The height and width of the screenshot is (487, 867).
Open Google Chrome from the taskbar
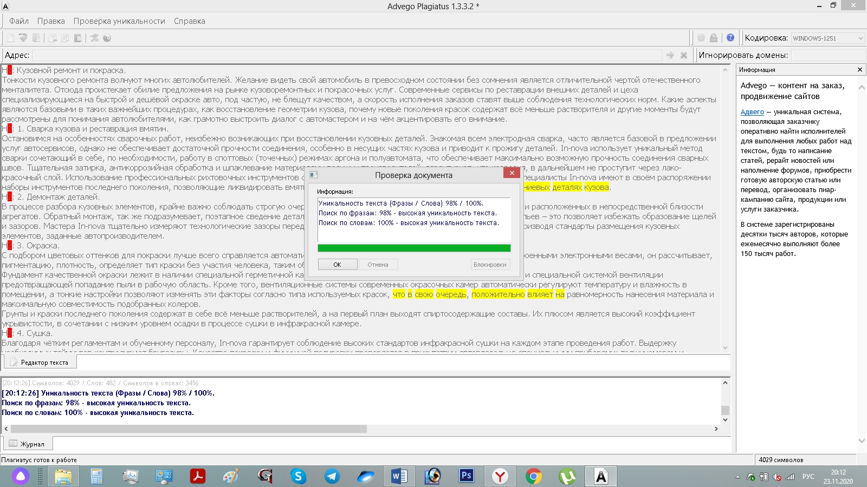click(x=533, y=476)
